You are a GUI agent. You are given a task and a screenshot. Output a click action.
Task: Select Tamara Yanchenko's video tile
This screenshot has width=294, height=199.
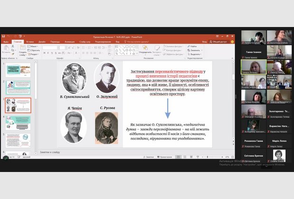[x=253, y=67]
